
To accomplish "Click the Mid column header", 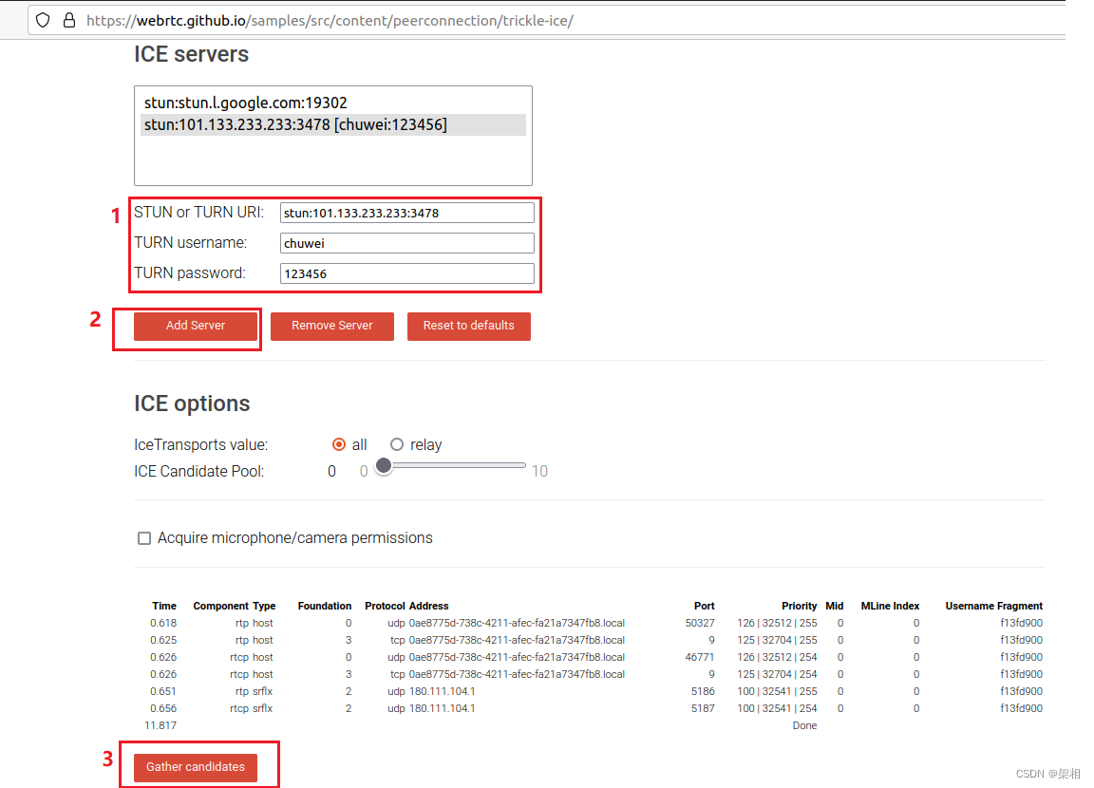I will click(x=835, y=606).
